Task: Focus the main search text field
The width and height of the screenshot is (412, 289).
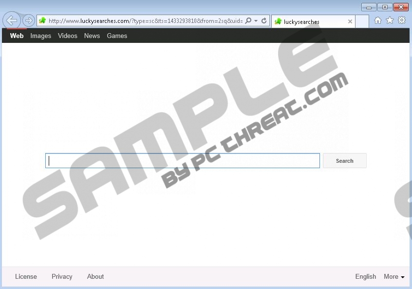Action: pos(183,161)
